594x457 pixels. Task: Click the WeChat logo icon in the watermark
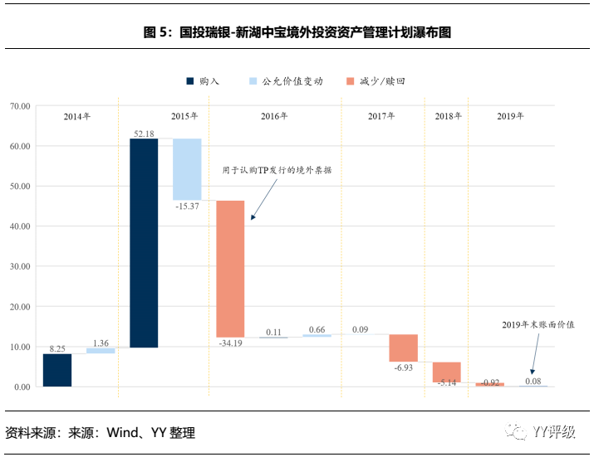click(520, 431)
